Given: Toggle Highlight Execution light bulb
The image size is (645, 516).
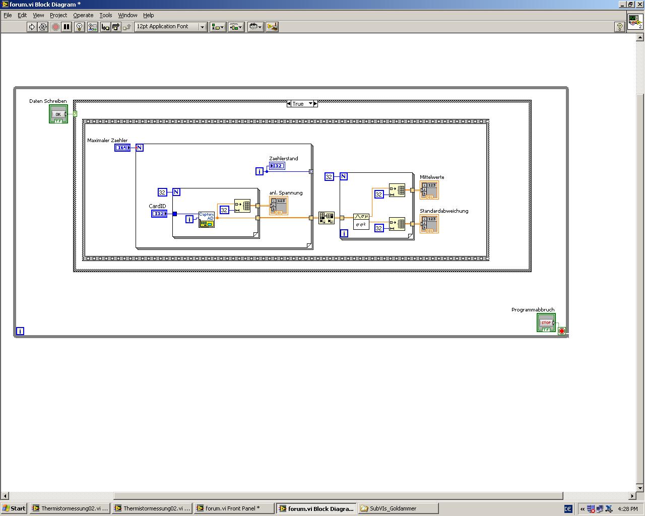Looking at the screenshot, I should tap(79, 27).
